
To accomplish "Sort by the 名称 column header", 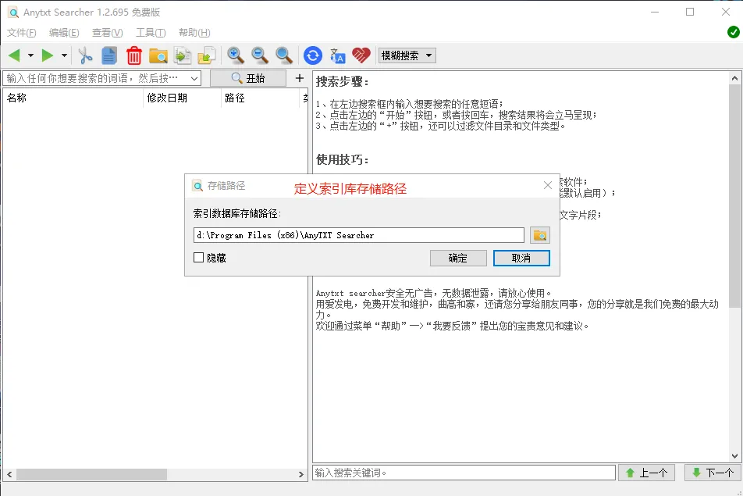I will point(73,98).
